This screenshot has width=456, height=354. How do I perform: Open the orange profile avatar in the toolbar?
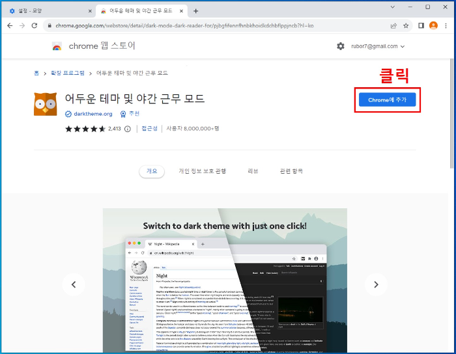point(433,25)
